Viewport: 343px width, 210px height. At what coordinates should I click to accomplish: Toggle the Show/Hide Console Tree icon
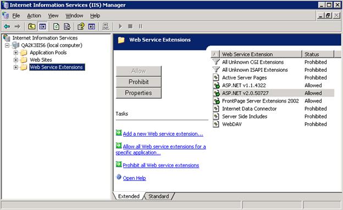pos(42,27)
